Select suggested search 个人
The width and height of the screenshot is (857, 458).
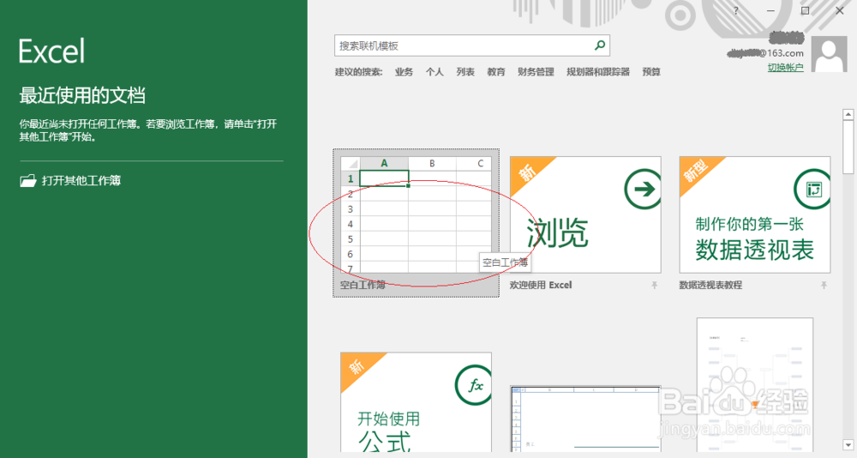pyautogui.click(x=434, y=72)
